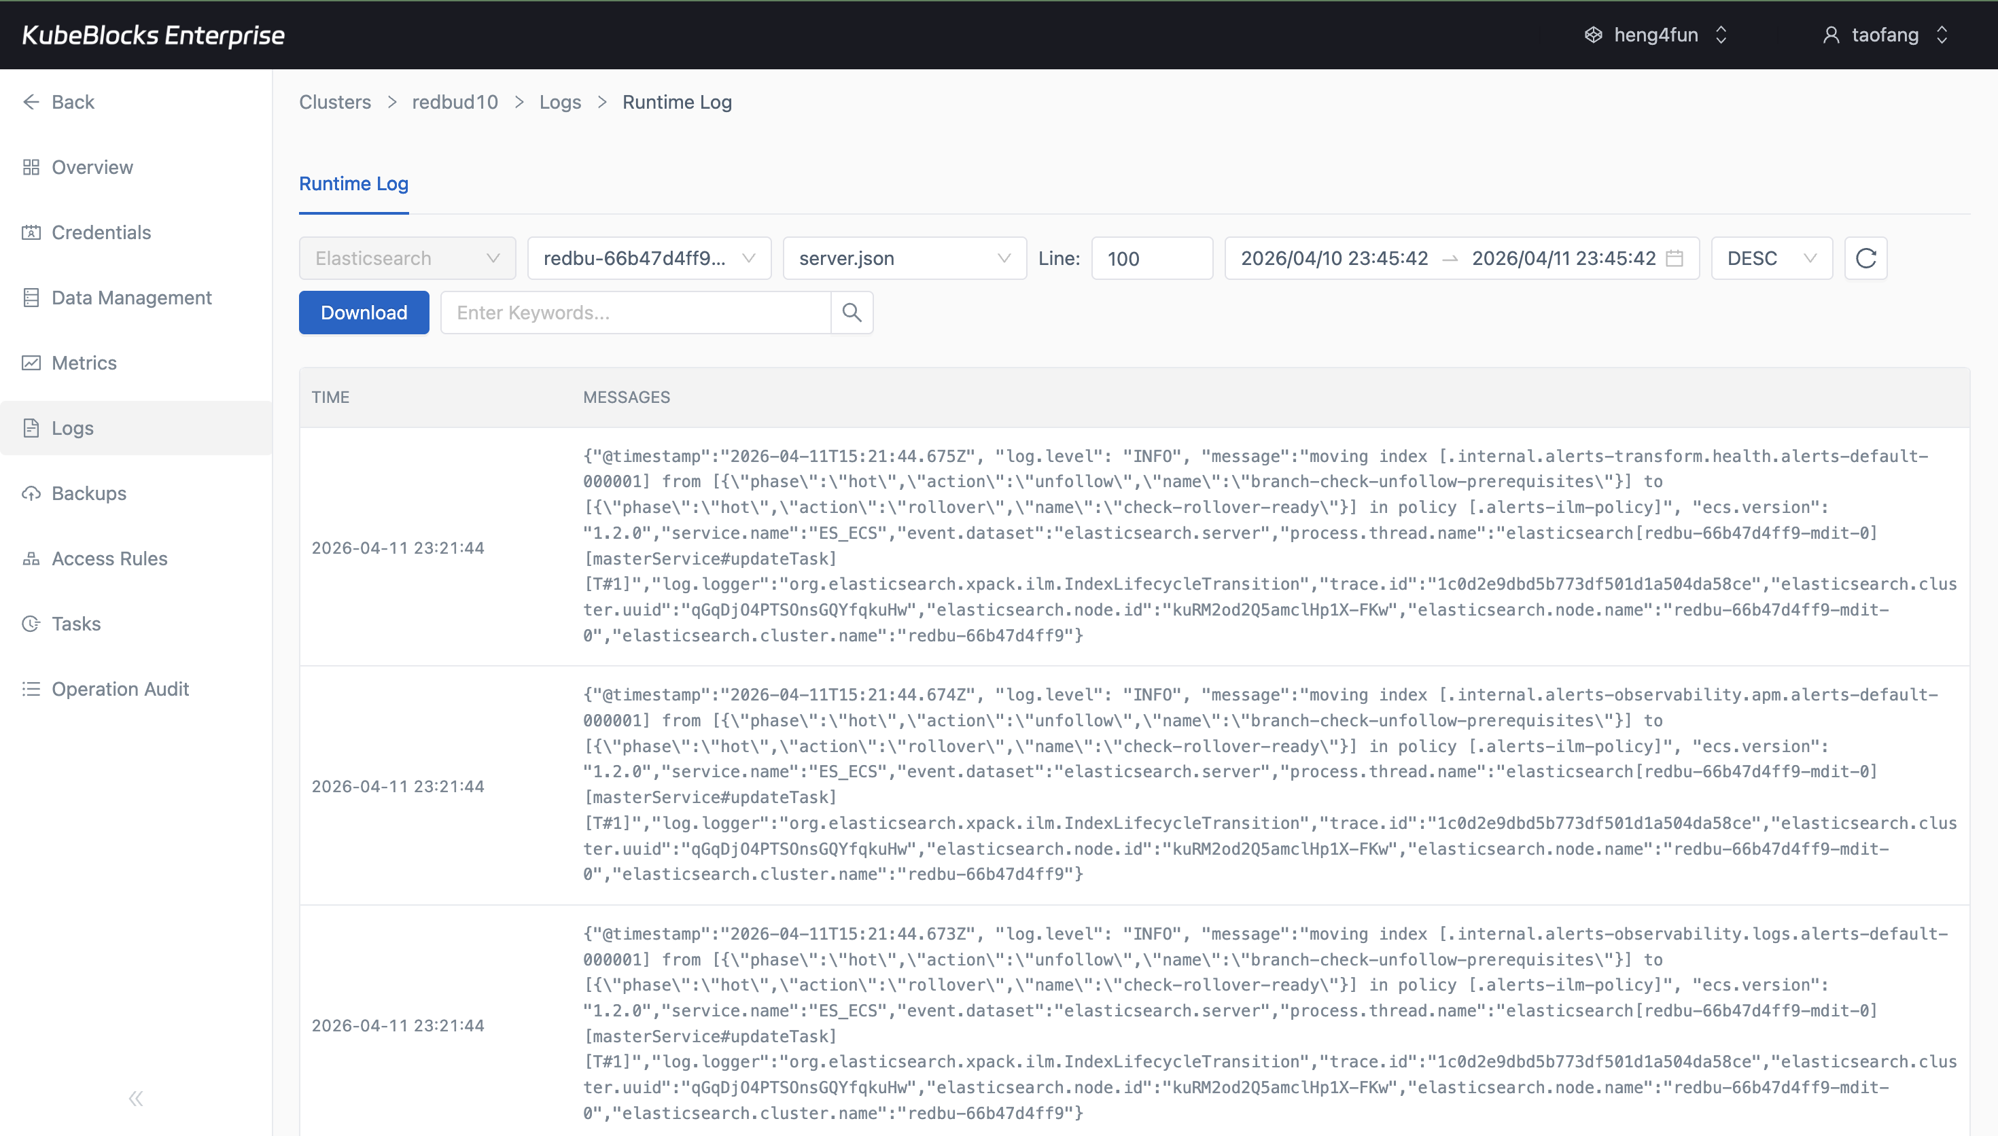This screenshot has height=1136, width=1998.
Task: Click the Data Management icon
Action: click(x=31, y=298)
